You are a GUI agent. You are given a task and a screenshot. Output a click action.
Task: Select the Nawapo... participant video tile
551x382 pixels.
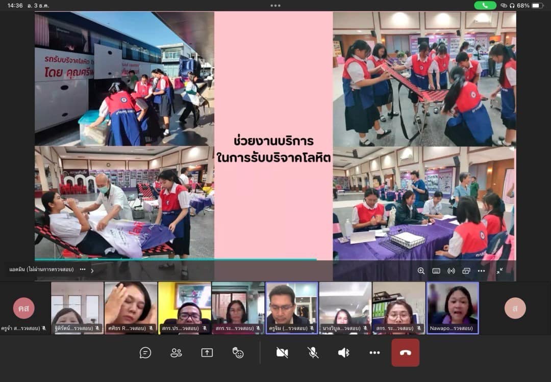pos(453,308)
